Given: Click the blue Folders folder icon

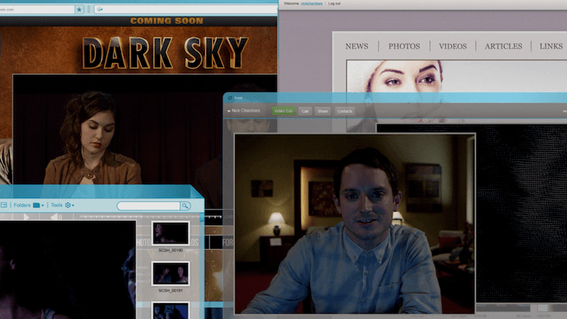Looking at the screenshot, I should (x=36, y=206).
